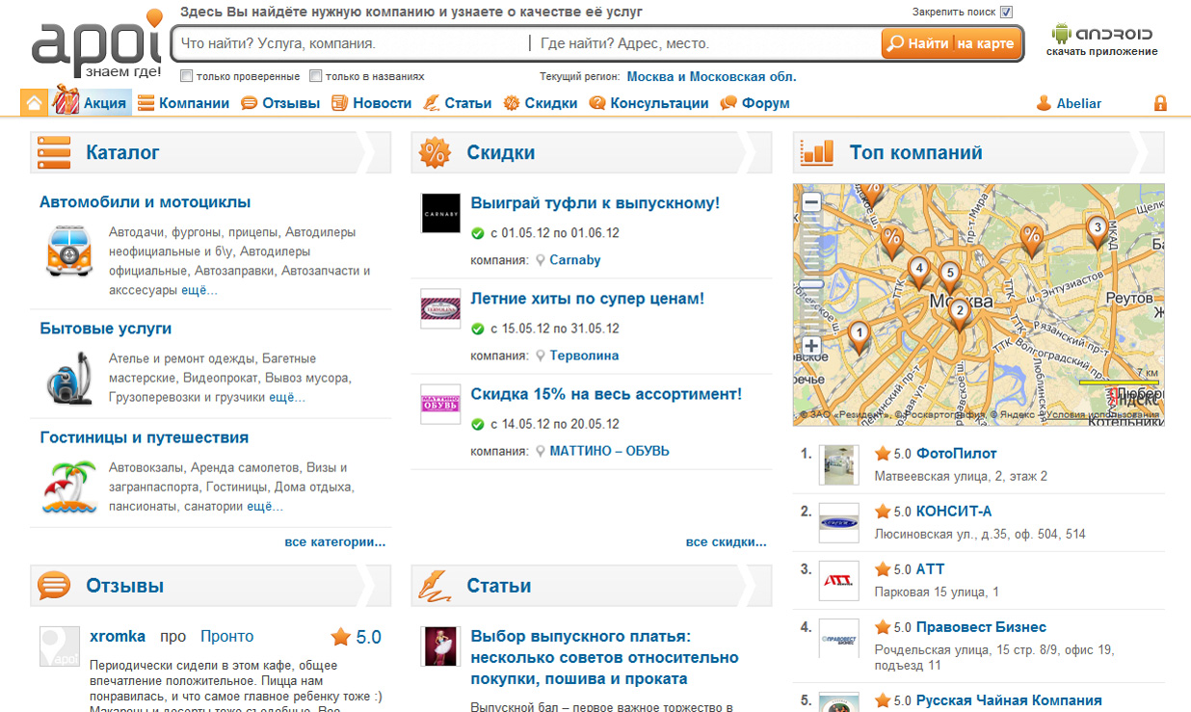Click the map zoom in plus button

pyautogui.click(x=811, y=346)
